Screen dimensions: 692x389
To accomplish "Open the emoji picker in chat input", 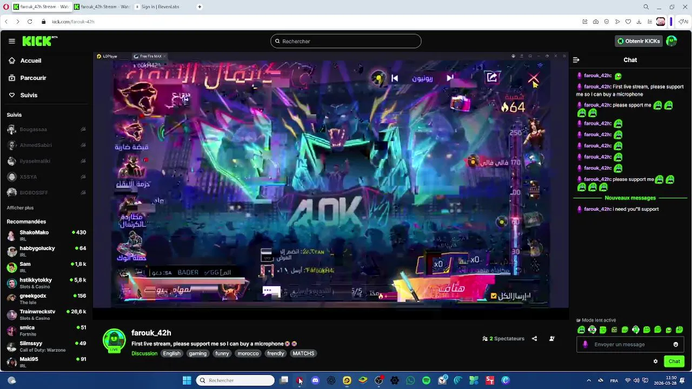I will (676, 344).
